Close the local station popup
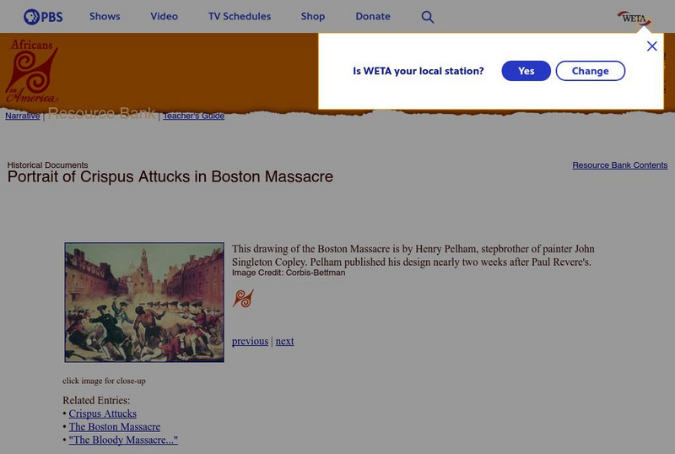Viewport: 675px width, 454px height. pos(651,46)
